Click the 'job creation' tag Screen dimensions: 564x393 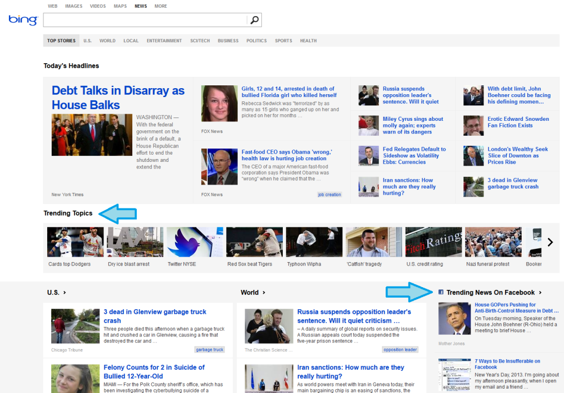[329, 195]
